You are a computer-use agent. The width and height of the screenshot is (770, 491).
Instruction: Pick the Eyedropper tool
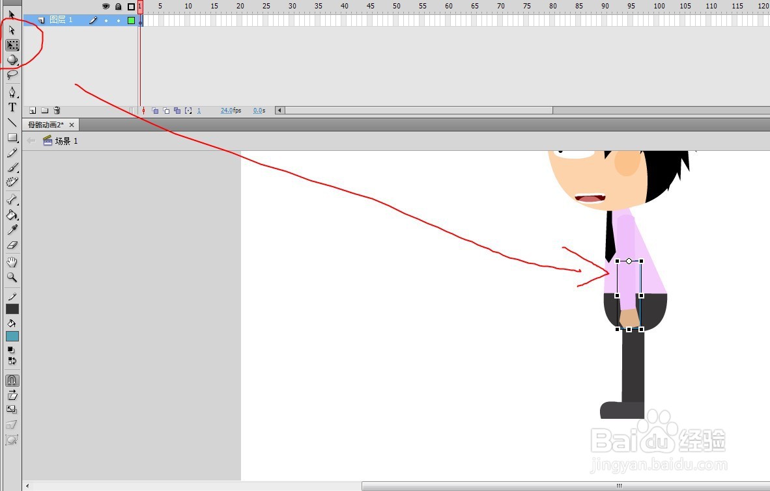coord(12,230)
